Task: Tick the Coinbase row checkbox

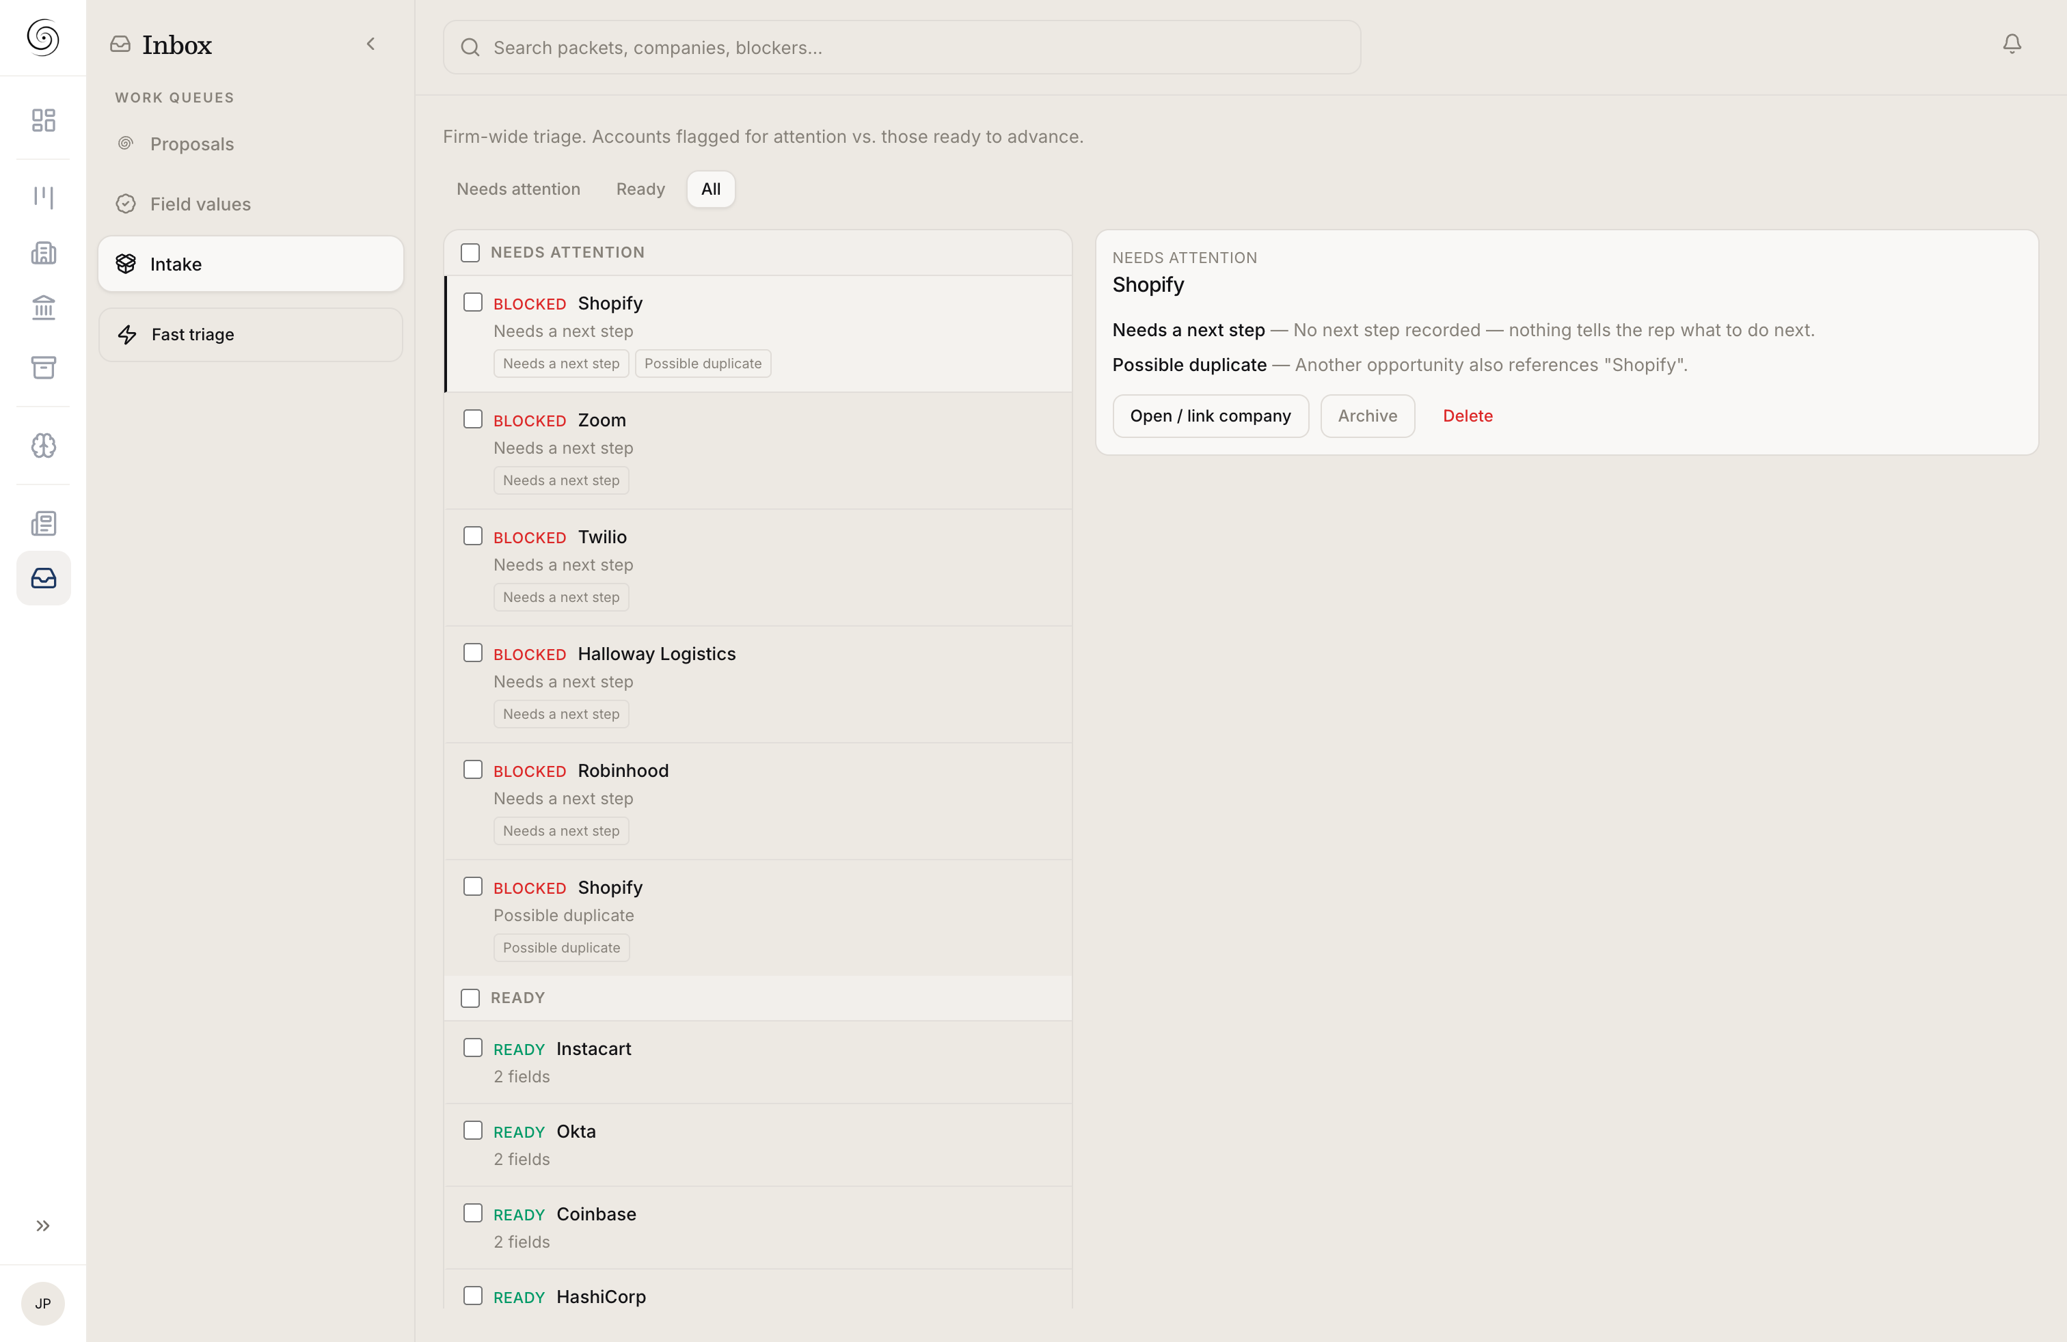Action: [472, 1213]
